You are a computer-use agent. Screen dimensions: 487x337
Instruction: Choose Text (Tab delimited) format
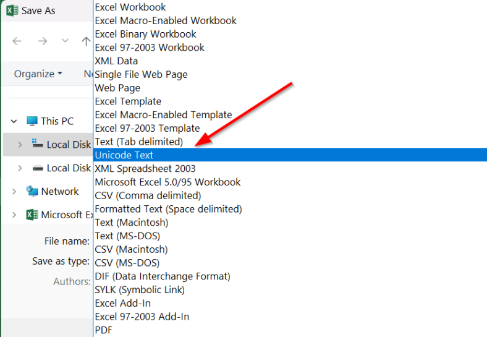pyautogui.click(x=139, y=142)
